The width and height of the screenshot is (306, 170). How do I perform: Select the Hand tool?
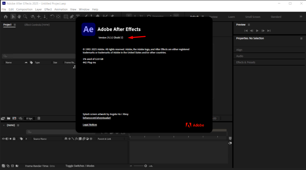(19, 17)
